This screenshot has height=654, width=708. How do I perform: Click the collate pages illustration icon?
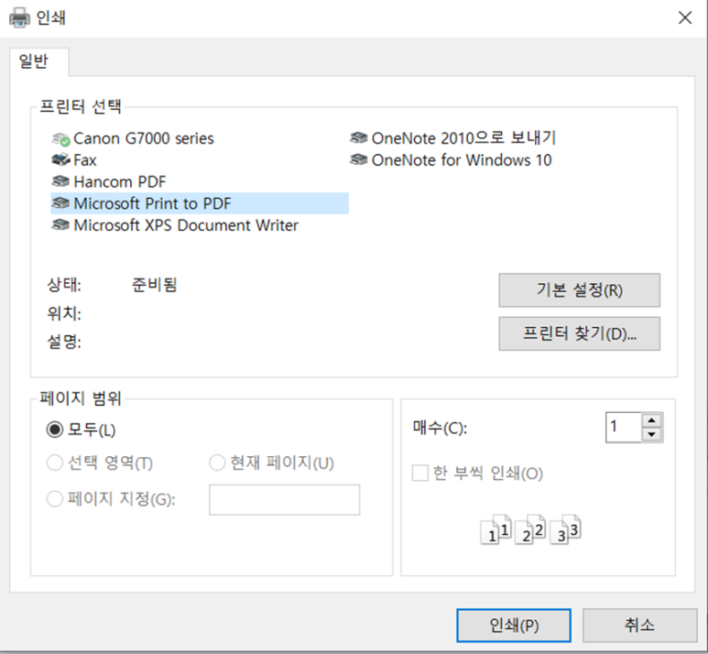(530, 529)
